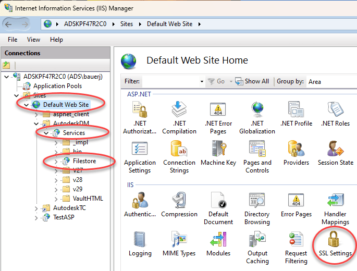Open SSL Settings feature
Screen dimensions: 357x271
[x=335, y=244]
